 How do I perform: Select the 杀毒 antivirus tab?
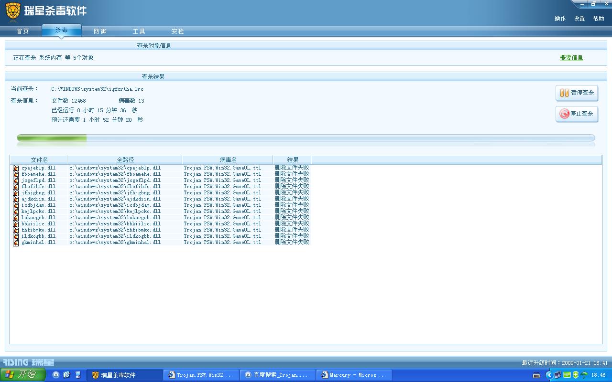62,30
